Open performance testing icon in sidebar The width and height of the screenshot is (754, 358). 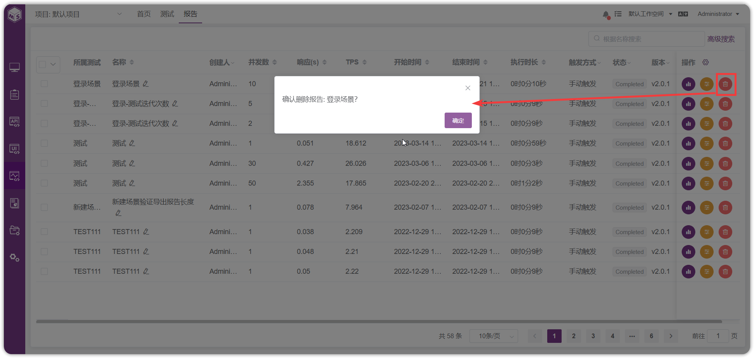[x=14, y=176]
